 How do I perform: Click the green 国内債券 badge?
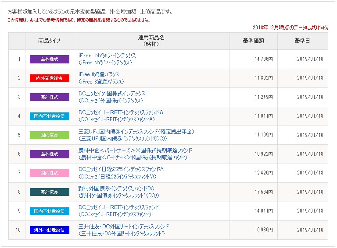pos(50,135)
